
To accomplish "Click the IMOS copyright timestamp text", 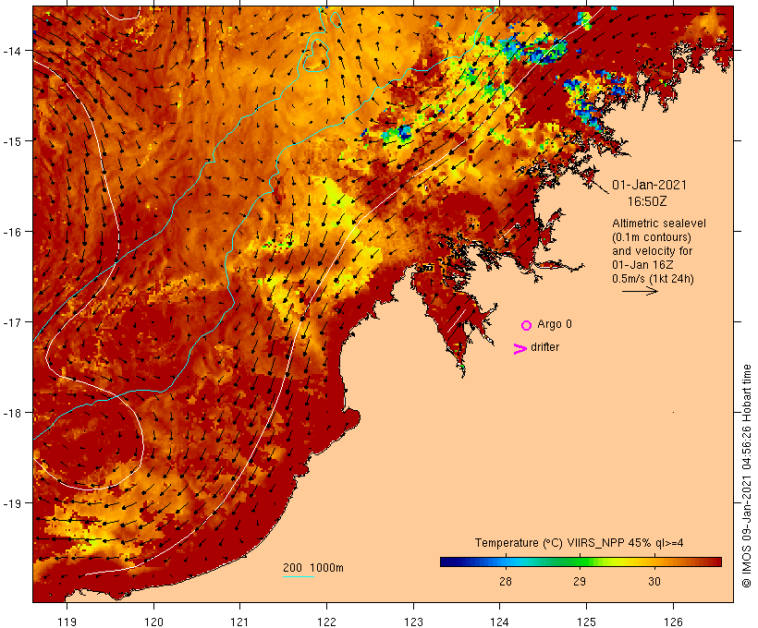I will coord(746,476).
